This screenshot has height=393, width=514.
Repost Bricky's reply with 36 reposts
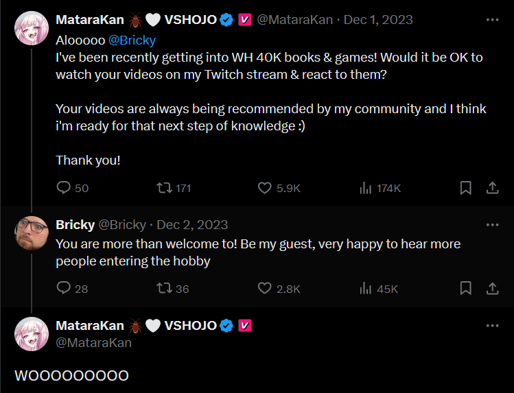164,288
